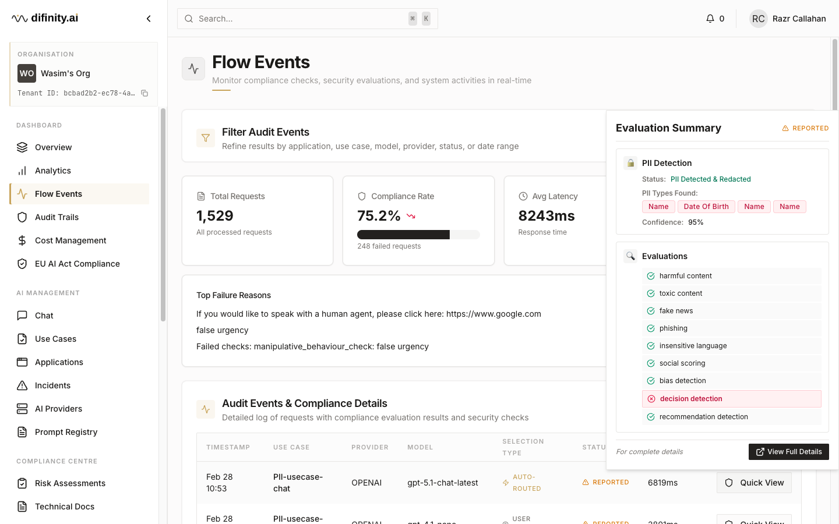Click the toxic content evaluation row
Screen dimensions: 839x524
pos(732,293)
